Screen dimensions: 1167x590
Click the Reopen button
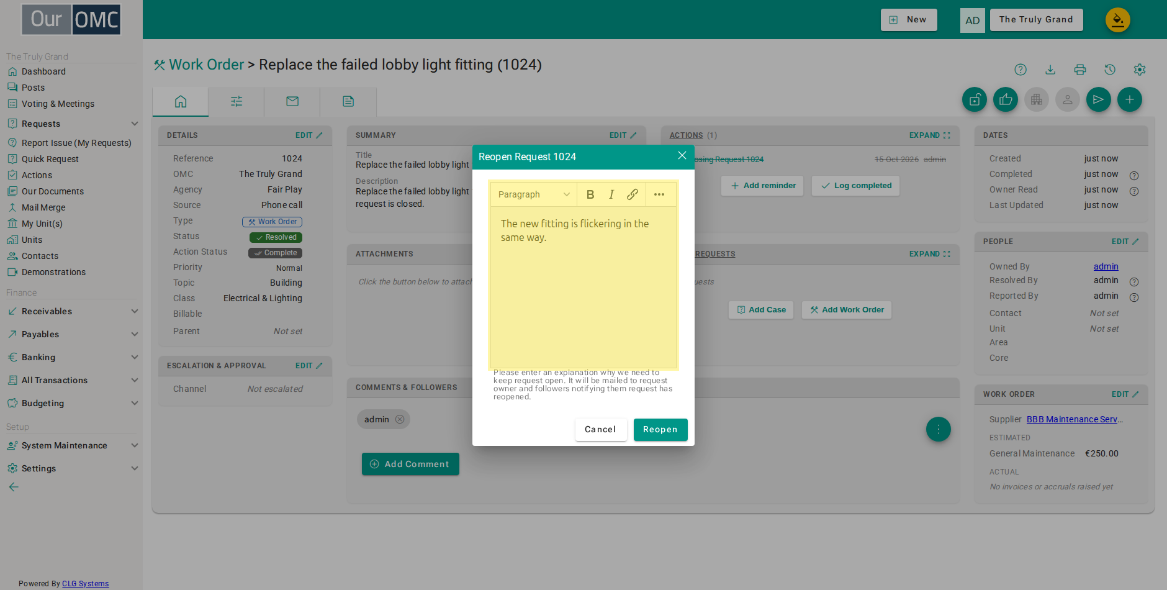(x=660, y=429)
